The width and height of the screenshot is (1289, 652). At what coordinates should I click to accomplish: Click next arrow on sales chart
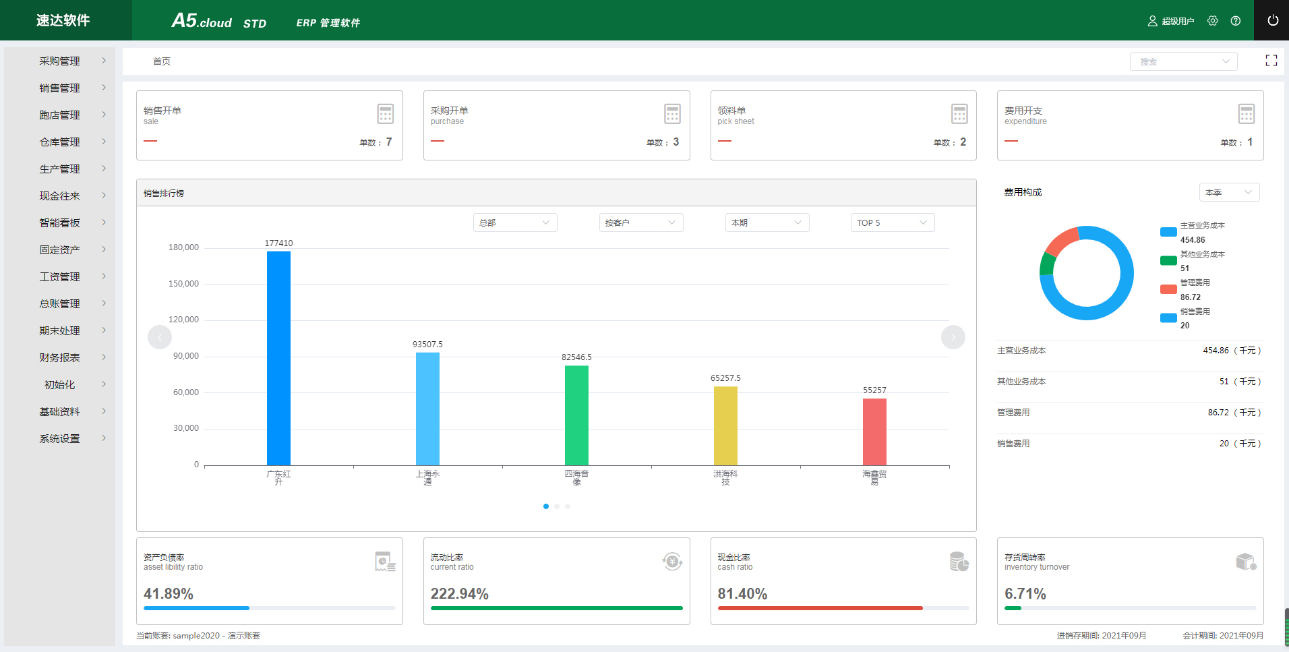click(x=953, y=337)
